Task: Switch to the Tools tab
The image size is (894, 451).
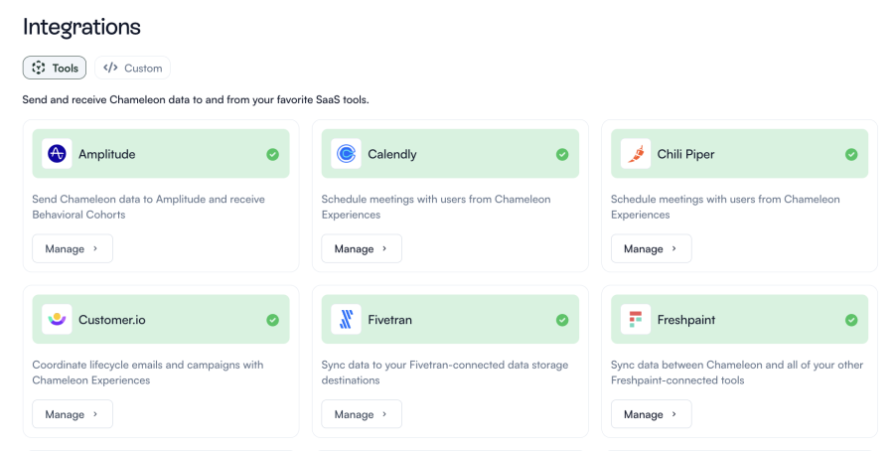Action: point(55,68)
